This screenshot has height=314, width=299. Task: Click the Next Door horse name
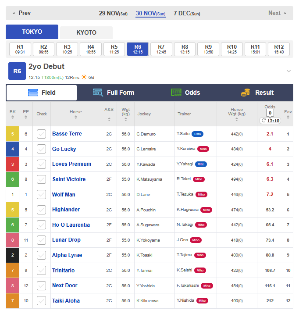click(x=64, y=285)
